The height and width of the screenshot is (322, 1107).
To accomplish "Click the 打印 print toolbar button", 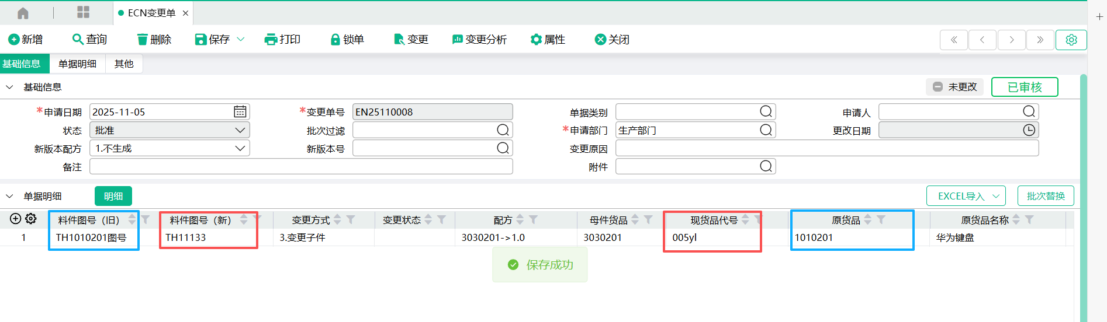I will pyautogui.click(x=282, y=39).
